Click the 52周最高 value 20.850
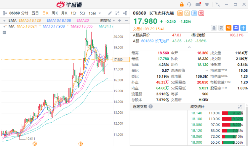 (203, 82)
